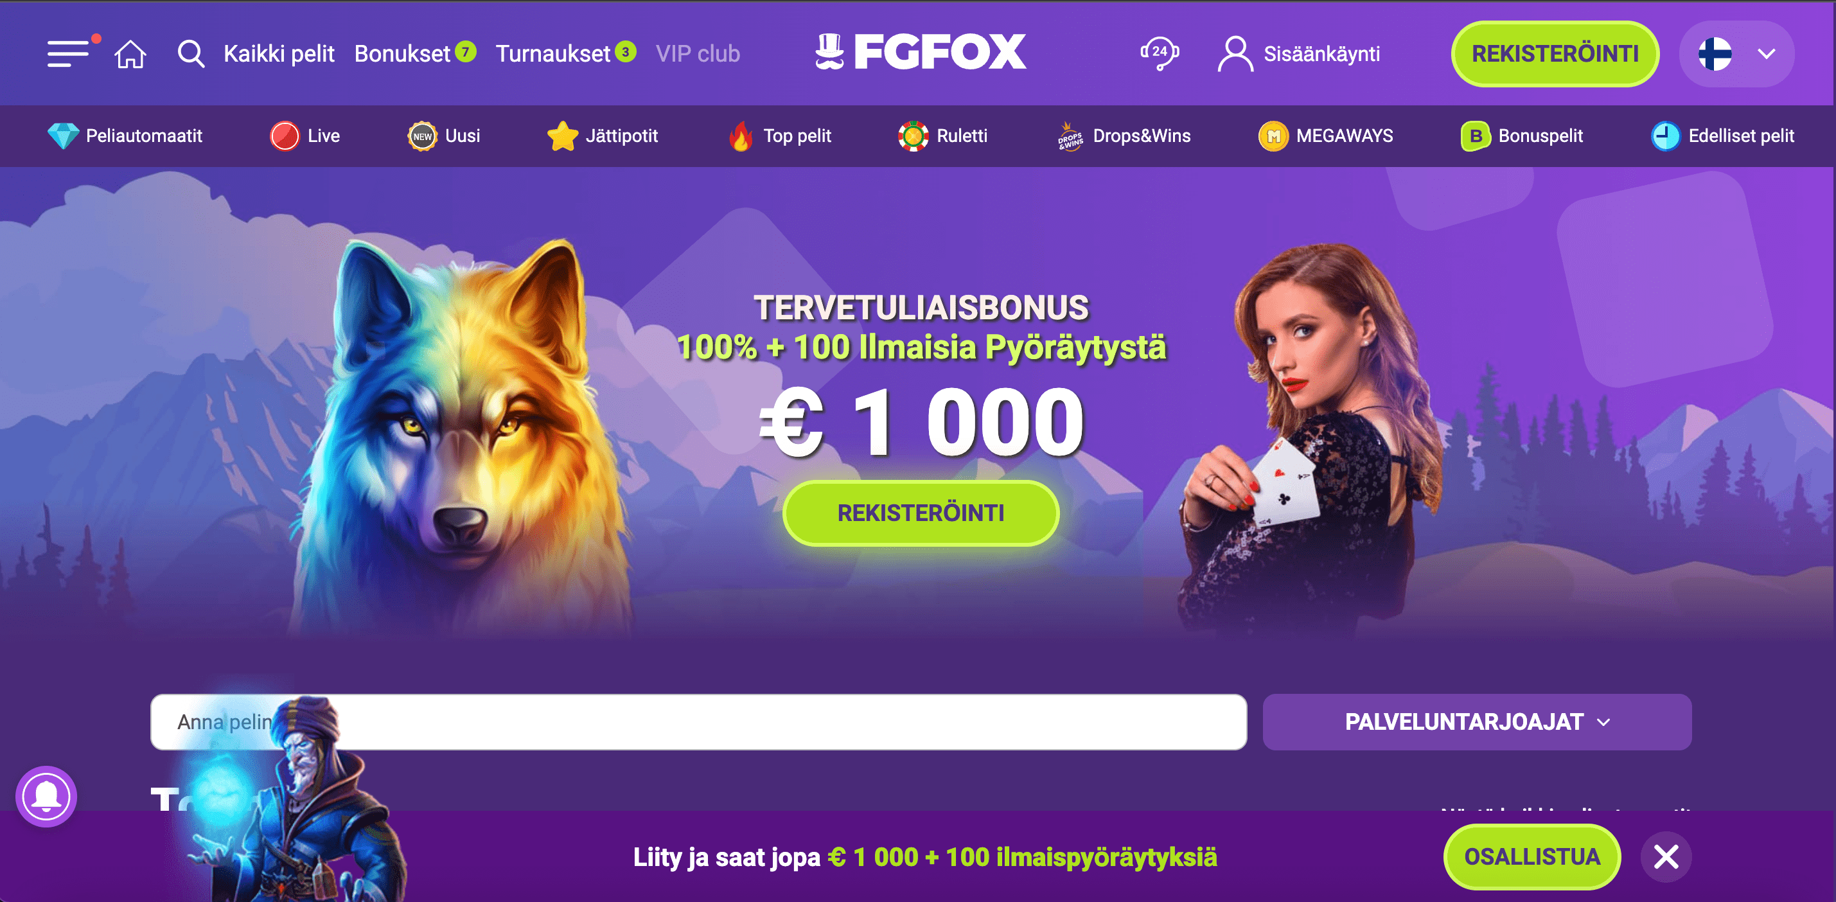Open 24-hour support headset icon
Screen dimensions: 1836x902
(x=1160, y=53)
